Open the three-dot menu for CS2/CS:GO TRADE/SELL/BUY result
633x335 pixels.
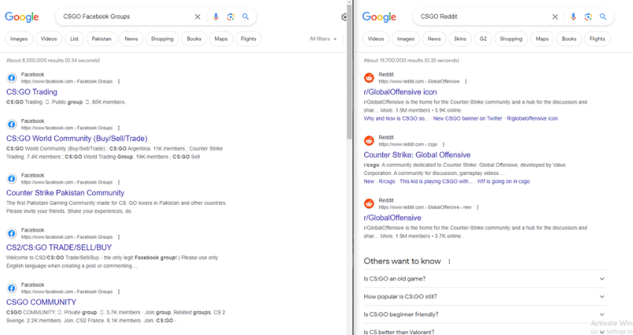click(118, 237)
